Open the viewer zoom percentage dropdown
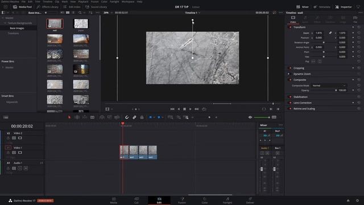 [x=107, y=13]
